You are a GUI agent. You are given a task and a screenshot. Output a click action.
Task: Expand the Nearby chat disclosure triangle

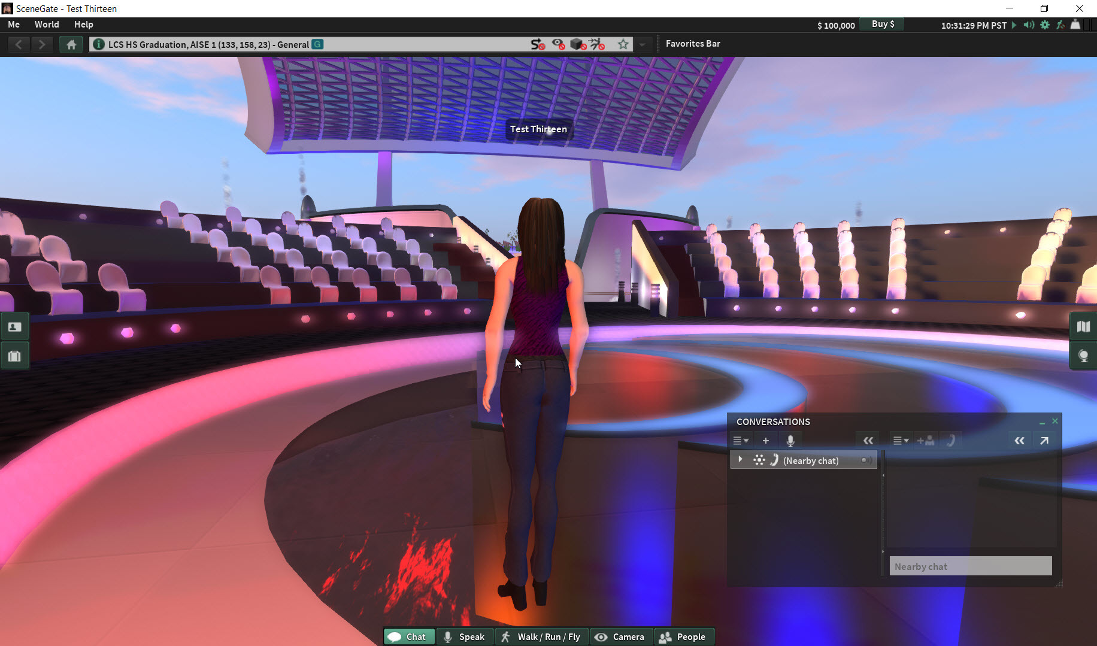pyautogui.click(x=741, y=459)
